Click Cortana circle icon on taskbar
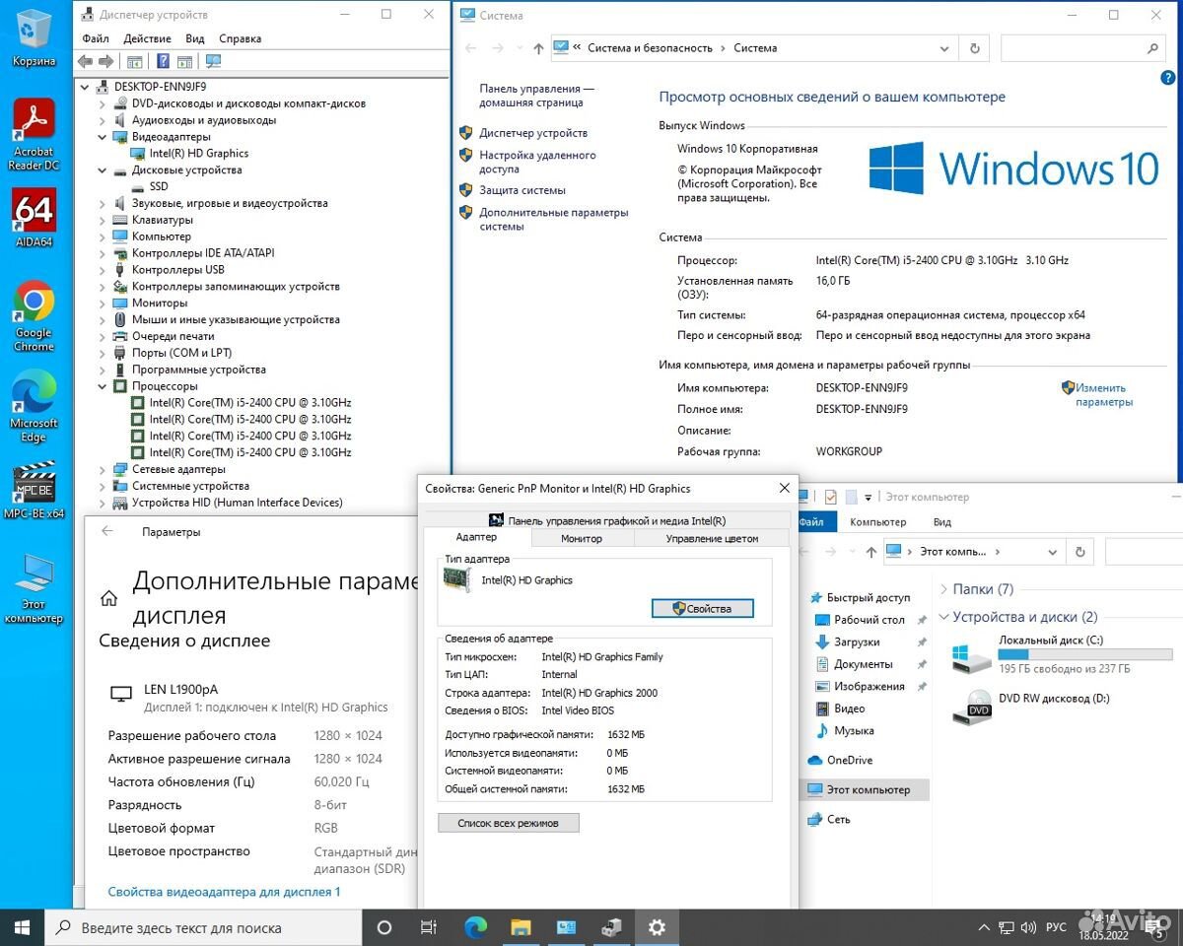The image size is (1183, 946). click(x=384, y=927)
